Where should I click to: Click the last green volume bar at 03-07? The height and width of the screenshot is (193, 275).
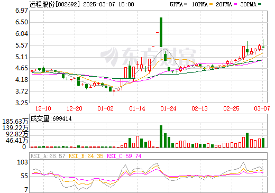coord(263,143)
